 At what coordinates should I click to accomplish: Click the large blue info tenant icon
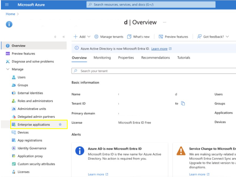click(9, 24)
